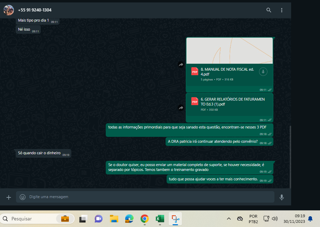Open File Explorer from the taskbar
Image resolution: width=320 pixels, height=227 pixels.
[x=114, y=219]
